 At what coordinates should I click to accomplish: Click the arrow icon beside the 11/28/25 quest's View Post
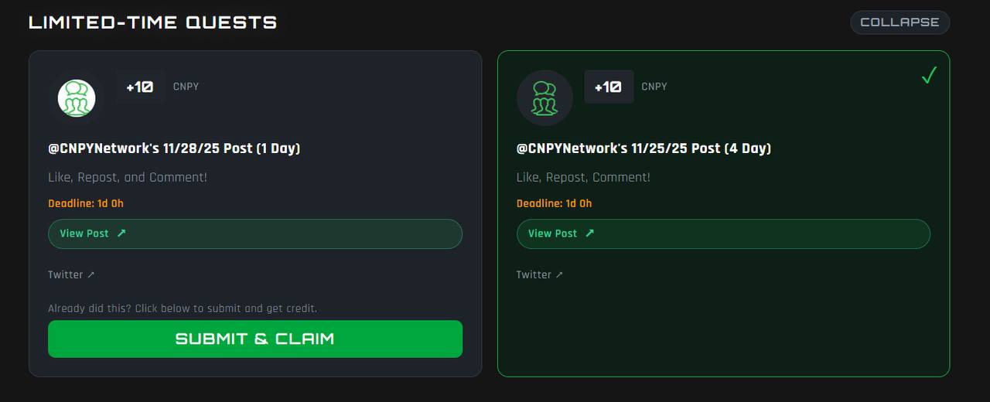click(x=121, y=233)
